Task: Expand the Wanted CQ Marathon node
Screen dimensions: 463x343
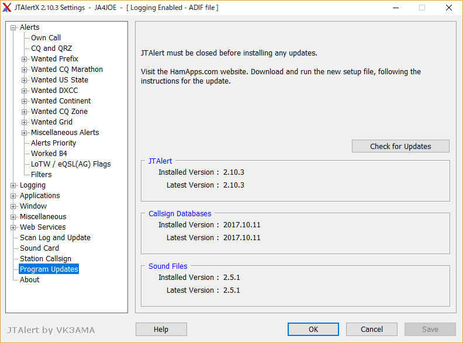Action: pos(24,70)
